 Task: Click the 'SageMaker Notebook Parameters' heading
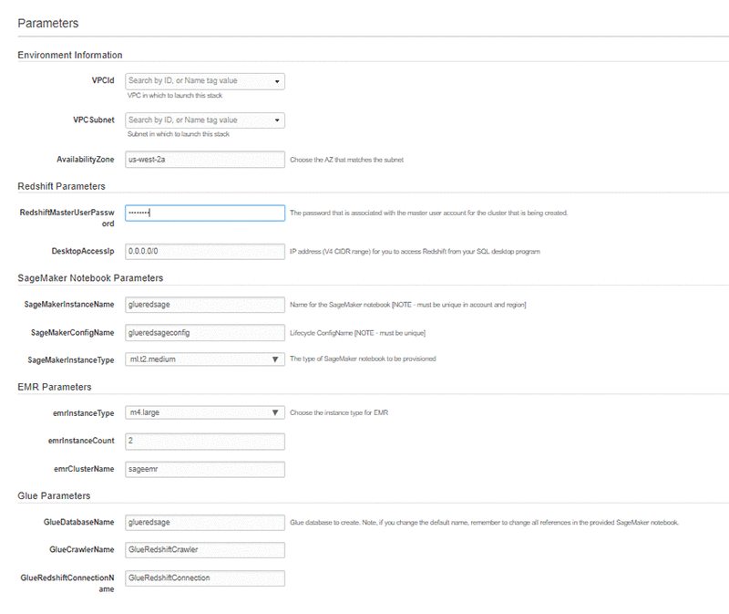pyautogui.click(x=90, y=278)
